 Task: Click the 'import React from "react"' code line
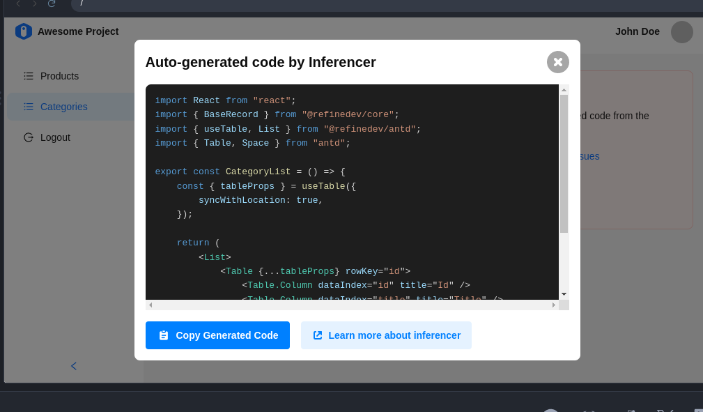click(225, 100)
